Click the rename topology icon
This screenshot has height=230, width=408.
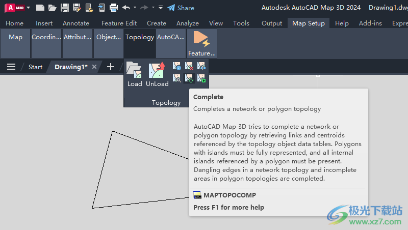201,66
